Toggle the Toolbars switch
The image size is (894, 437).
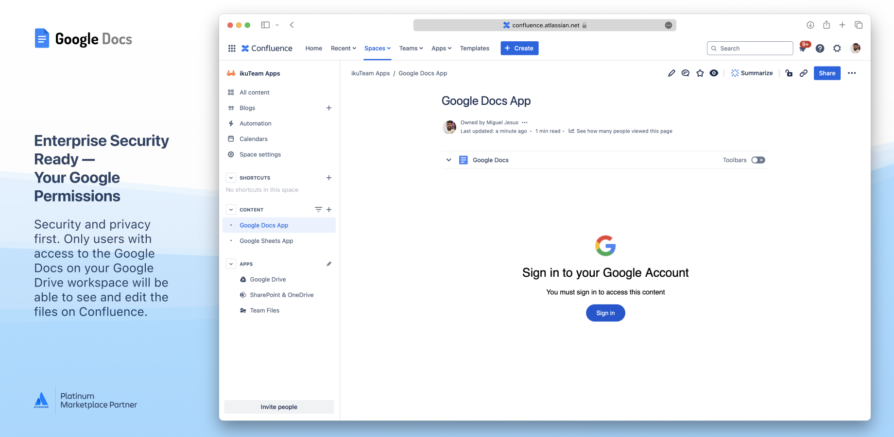click(758, 160)
